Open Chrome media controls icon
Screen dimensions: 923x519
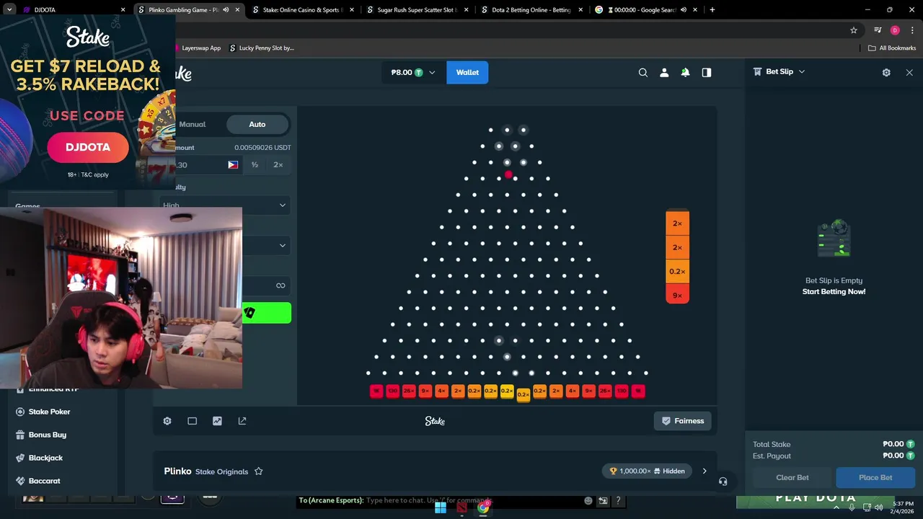pos(878,30)
